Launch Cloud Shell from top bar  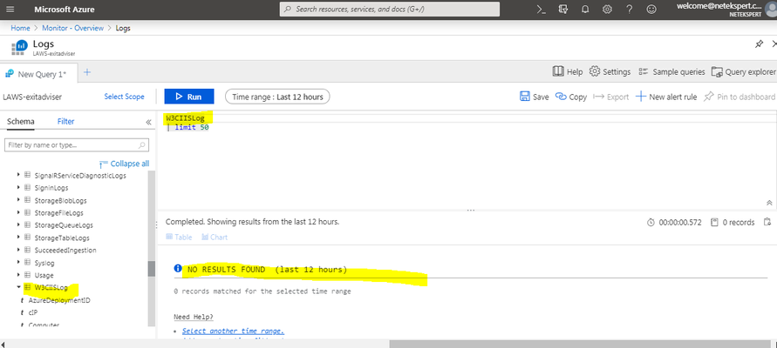[542, 10]
